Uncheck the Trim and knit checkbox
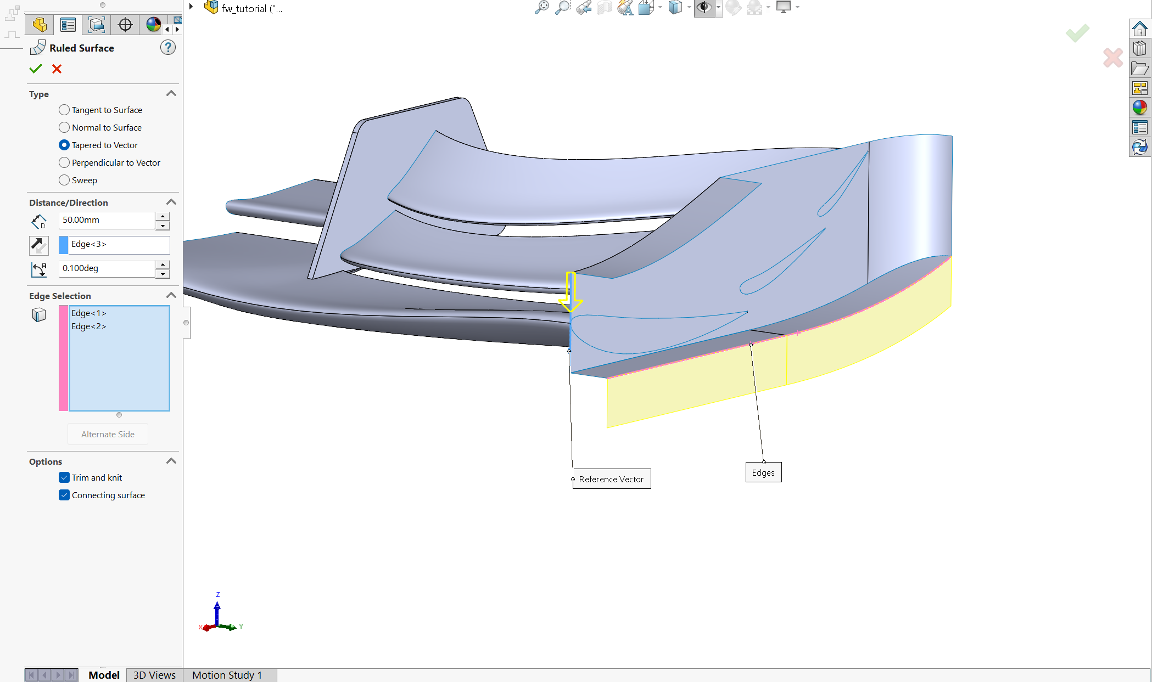Viewport: 1152px width, 682px height. (64, 477)
